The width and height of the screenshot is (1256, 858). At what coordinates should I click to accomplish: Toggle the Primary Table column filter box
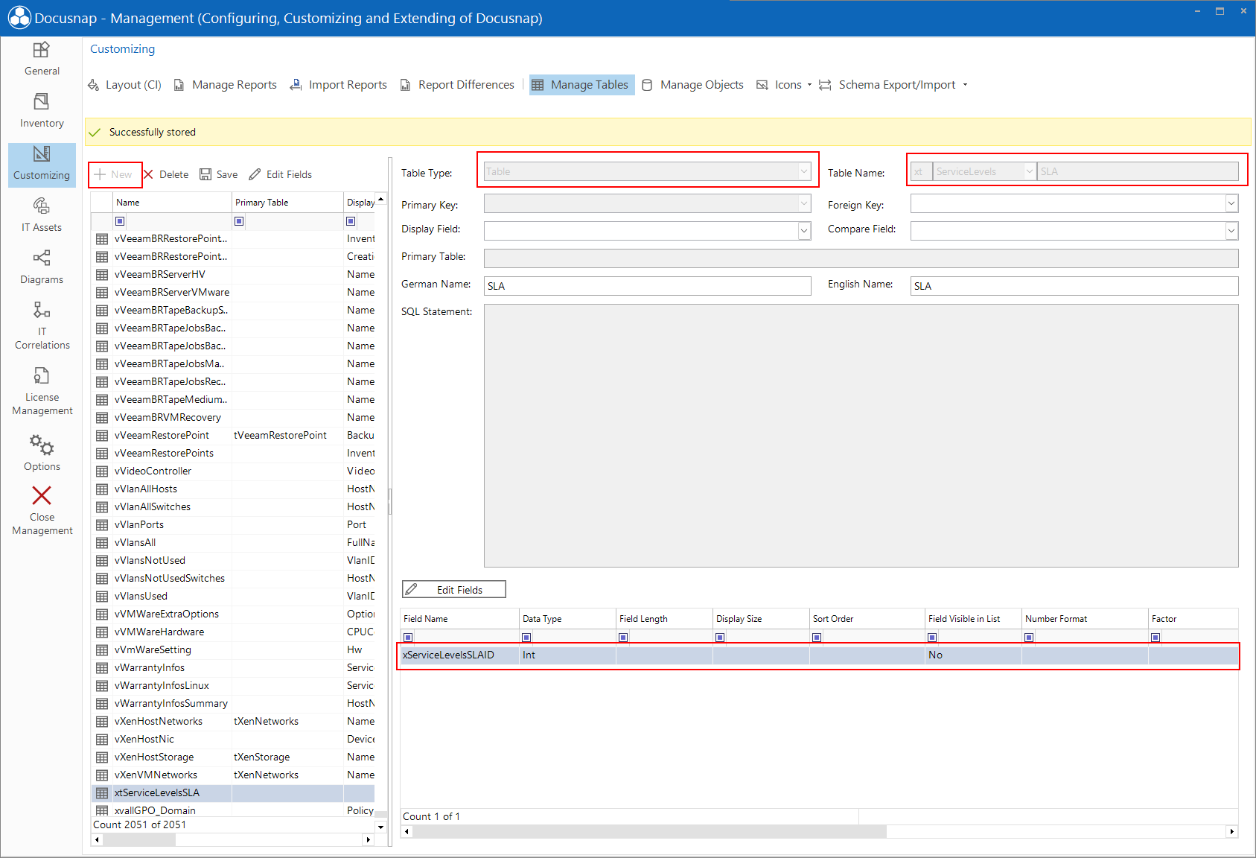[x=239, y=221]
